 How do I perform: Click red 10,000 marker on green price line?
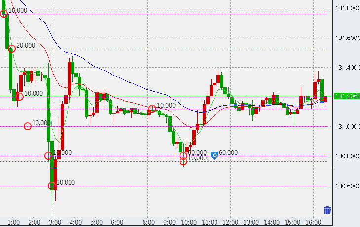(x=20, y=96)
